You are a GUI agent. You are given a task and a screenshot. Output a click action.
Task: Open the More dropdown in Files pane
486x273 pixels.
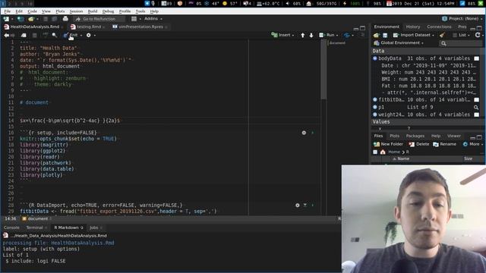(472, 144)
